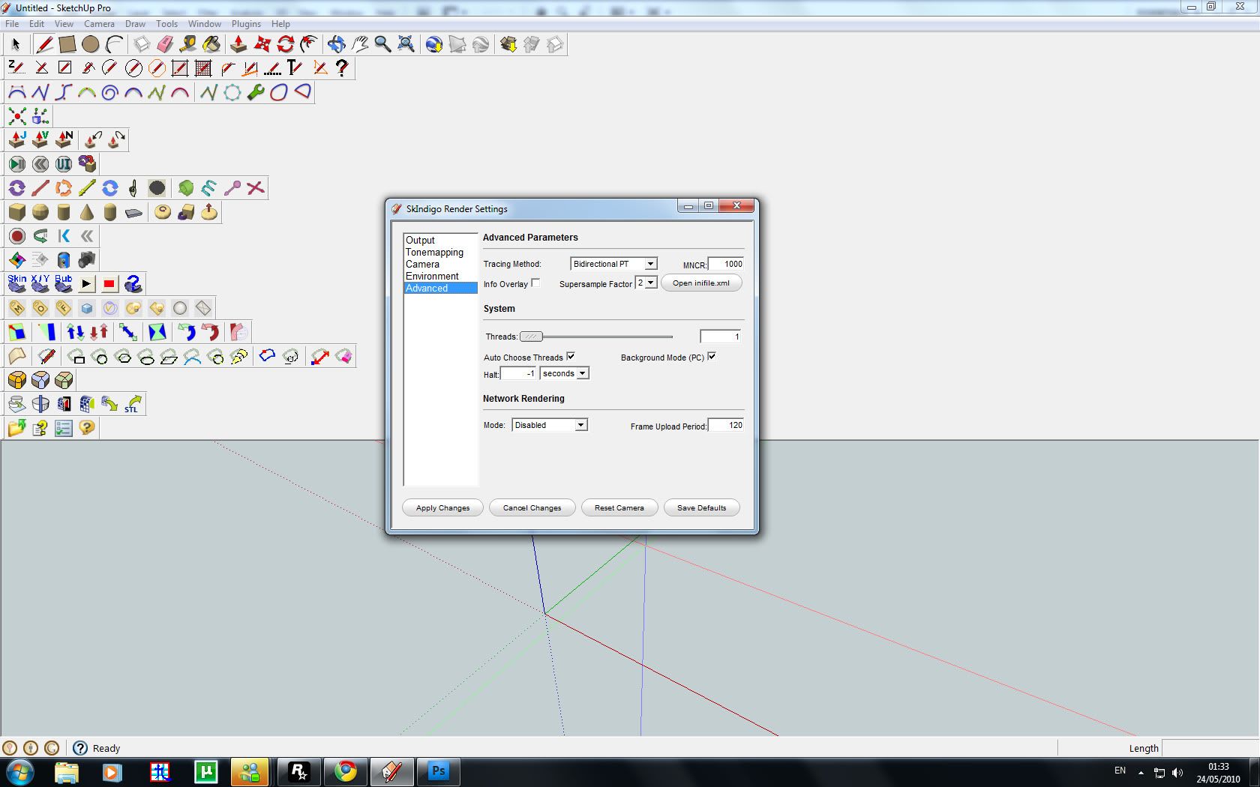
Task: Expand the Supersample Factor dropdown
Action: click(x=650, y=283)
